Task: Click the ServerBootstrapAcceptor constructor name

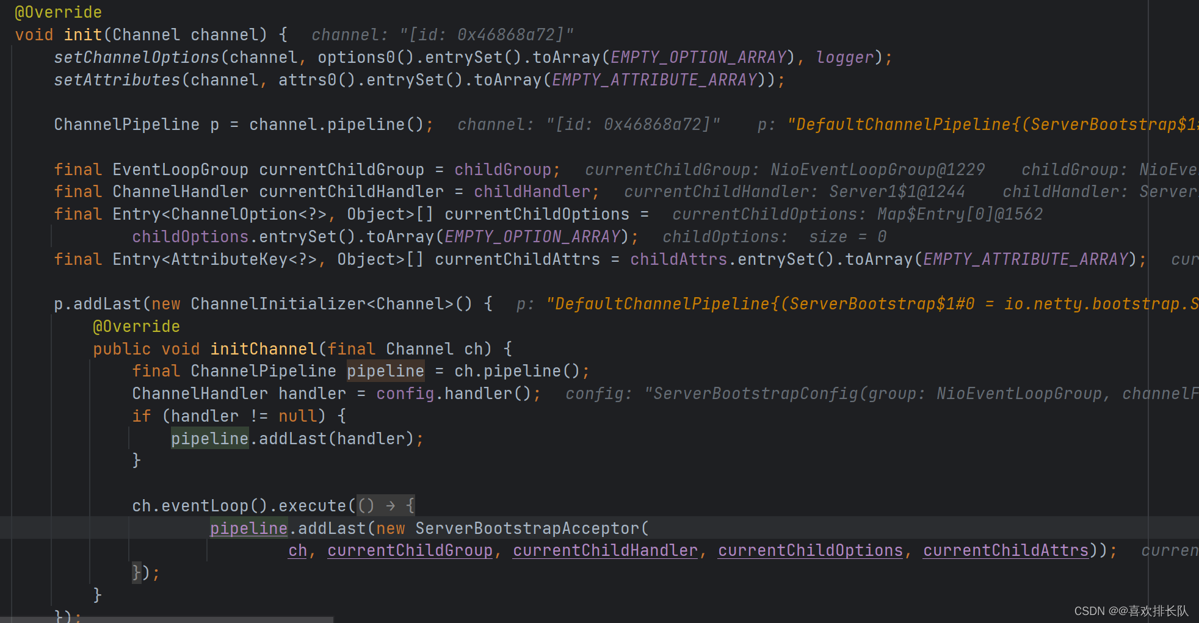Action: pyautogui.click(x=527, y=528)
